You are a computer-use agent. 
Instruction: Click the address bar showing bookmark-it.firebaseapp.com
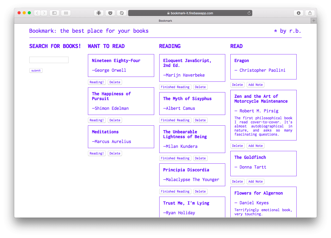pos(190,13)
